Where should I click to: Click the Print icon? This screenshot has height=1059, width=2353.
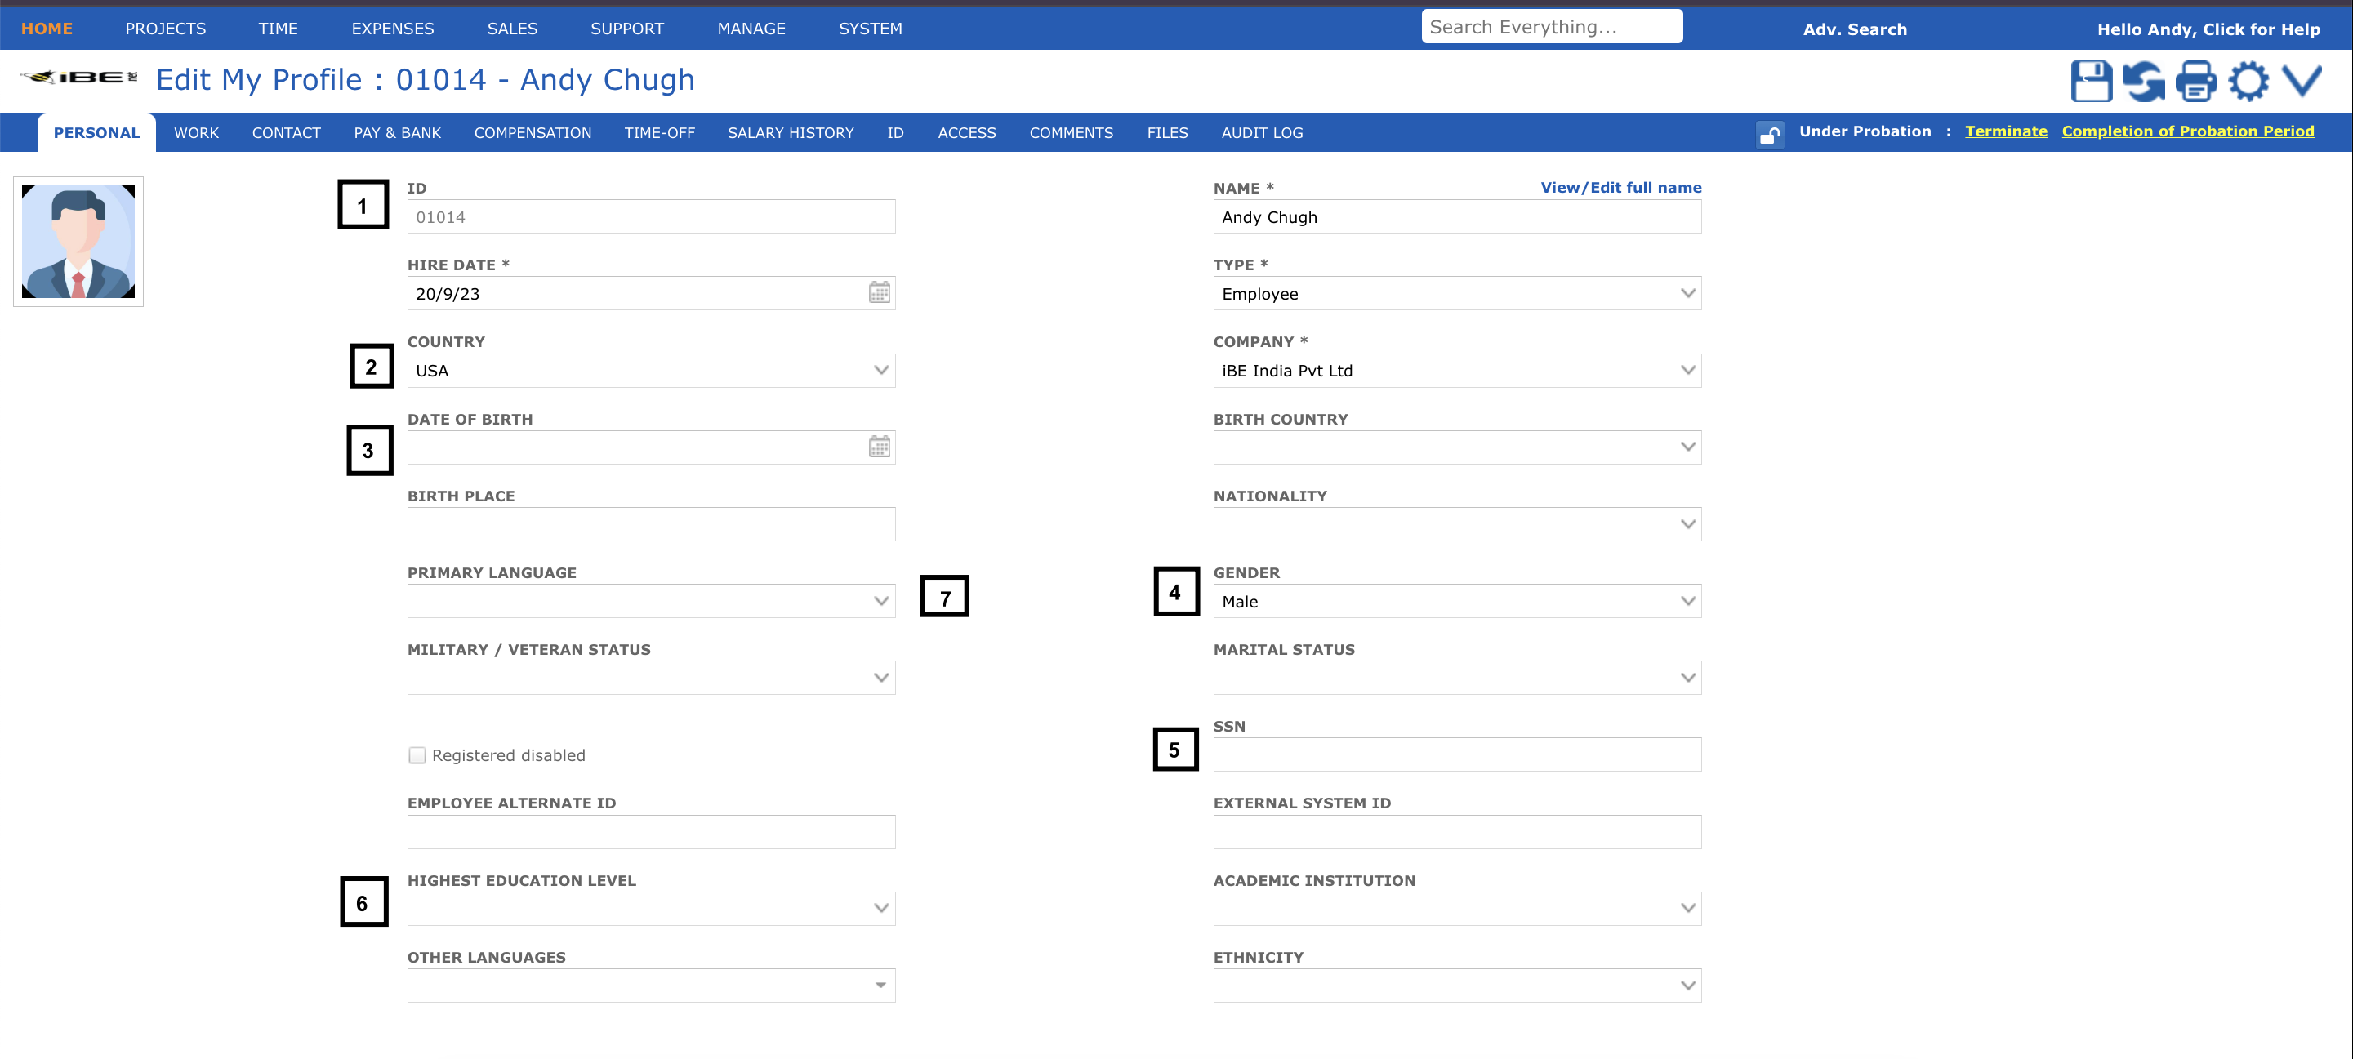click(2196, 82)
